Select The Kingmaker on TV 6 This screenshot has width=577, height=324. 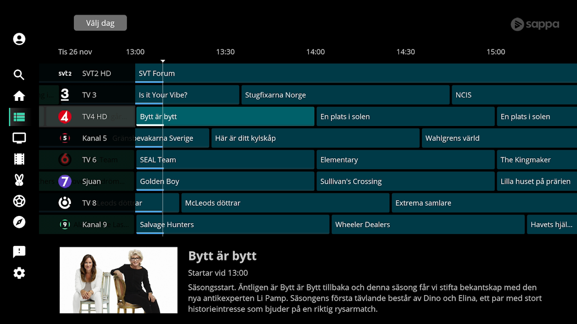pos(537,160)
